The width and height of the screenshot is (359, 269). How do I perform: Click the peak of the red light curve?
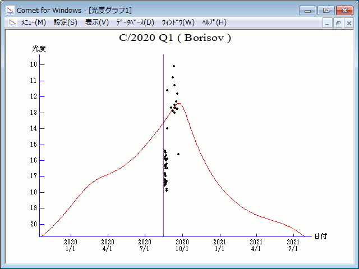pos(179,103)
